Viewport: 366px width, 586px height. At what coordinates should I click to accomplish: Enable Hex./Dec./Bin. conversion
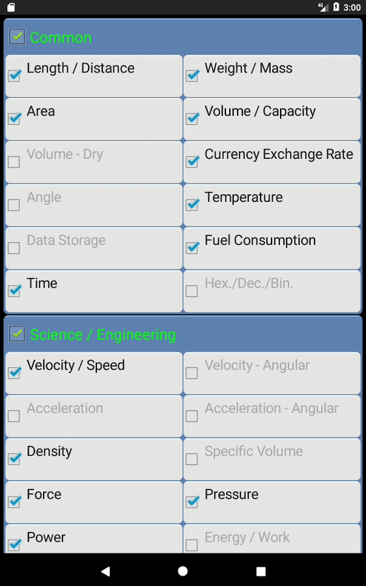191,291
